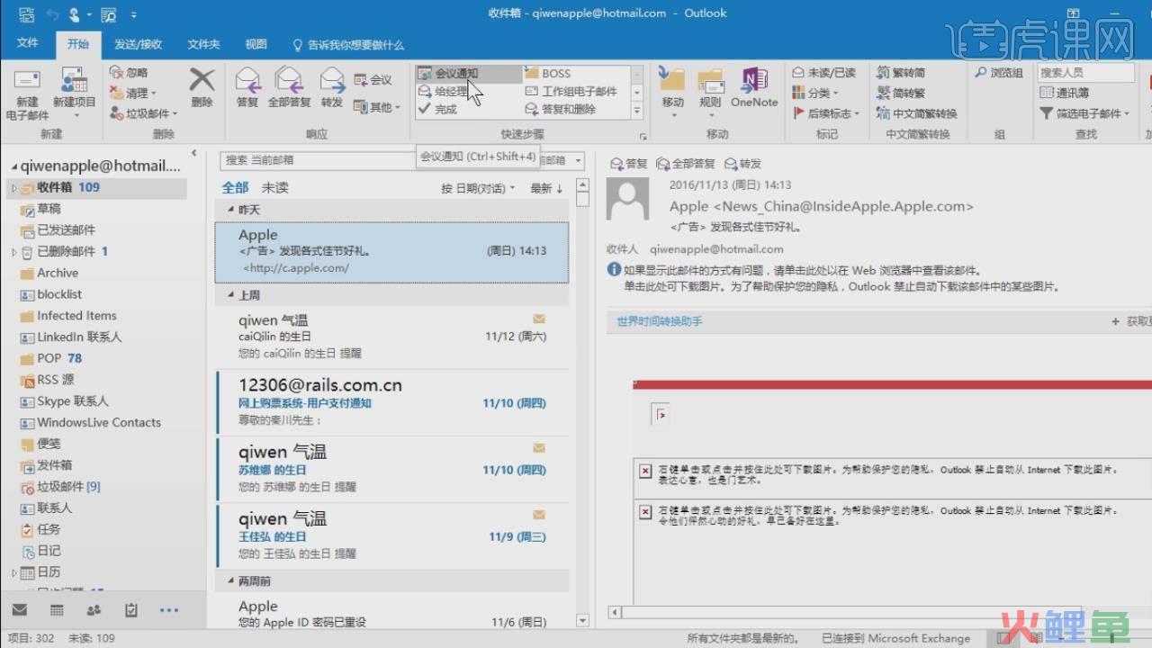Click the Delete (删除) X icon
1152x648 pixels.
[x=202, y=81]
